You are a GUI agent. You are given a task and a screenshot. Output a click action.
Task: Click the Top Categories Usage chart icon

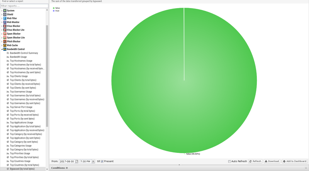[x=8, y=146]
